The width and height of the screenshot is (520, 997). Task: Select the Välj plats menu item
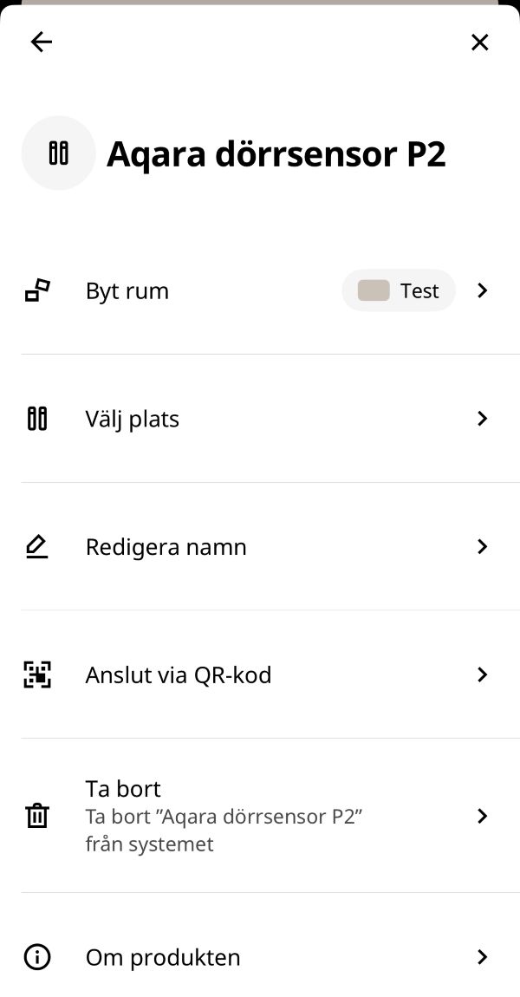tap(133, 419)
